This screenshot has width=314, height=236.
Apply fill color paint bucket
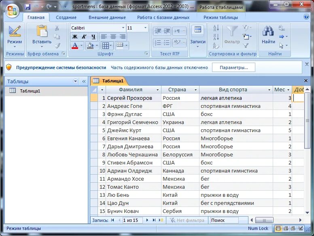pyautogui.click(x=90, y=46)
